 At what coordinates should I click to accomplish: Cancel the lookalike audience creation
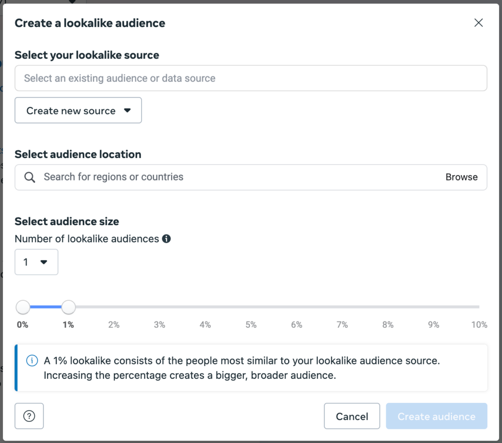click(x=351, y=416)
